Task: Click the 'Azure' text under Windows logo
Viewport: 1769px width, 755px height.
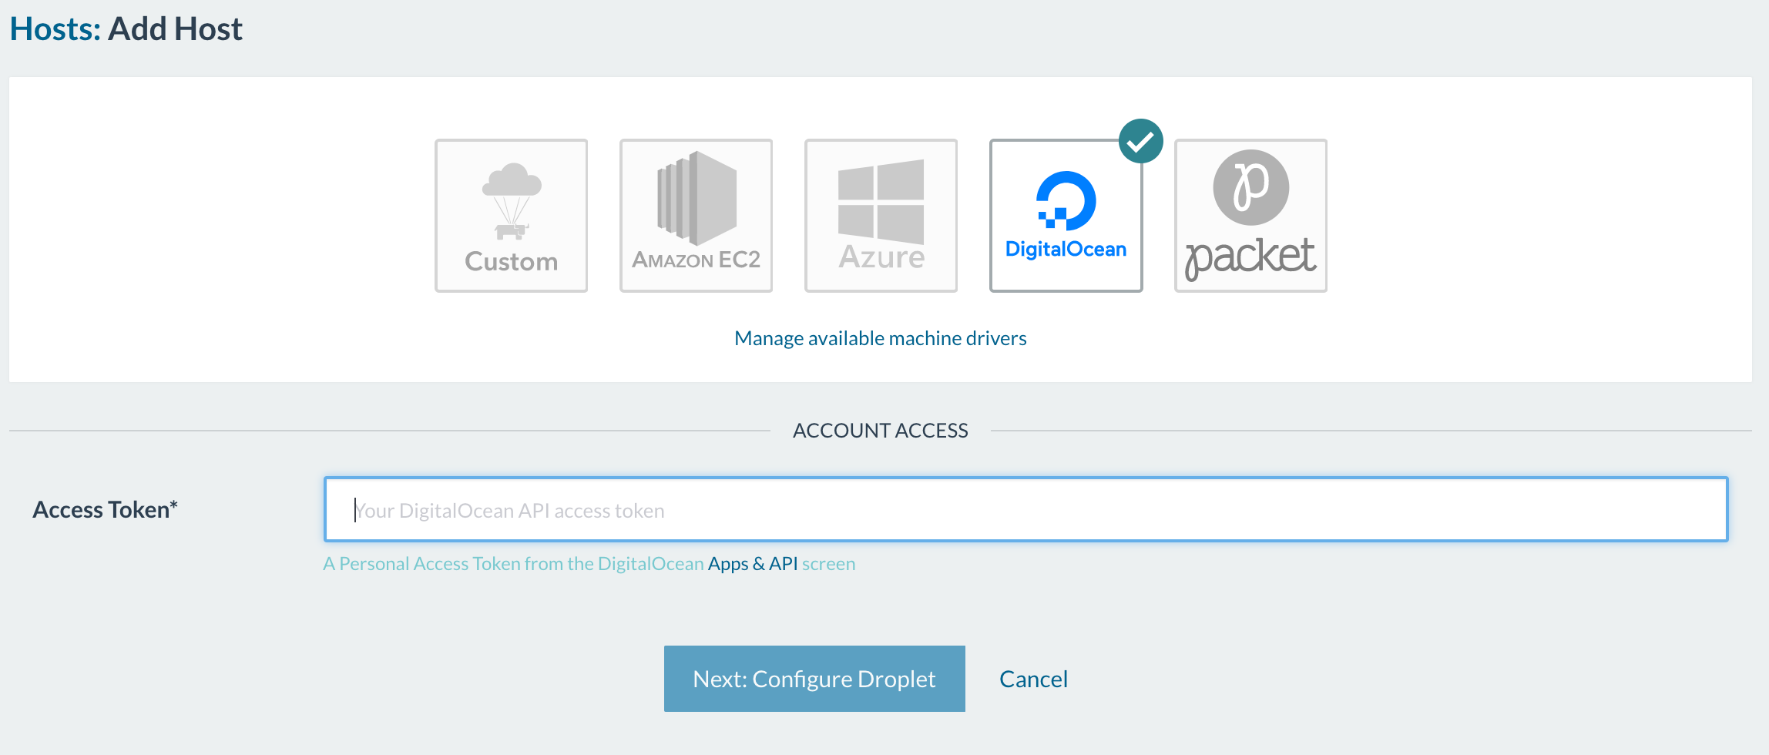Action: coord(881,257)
